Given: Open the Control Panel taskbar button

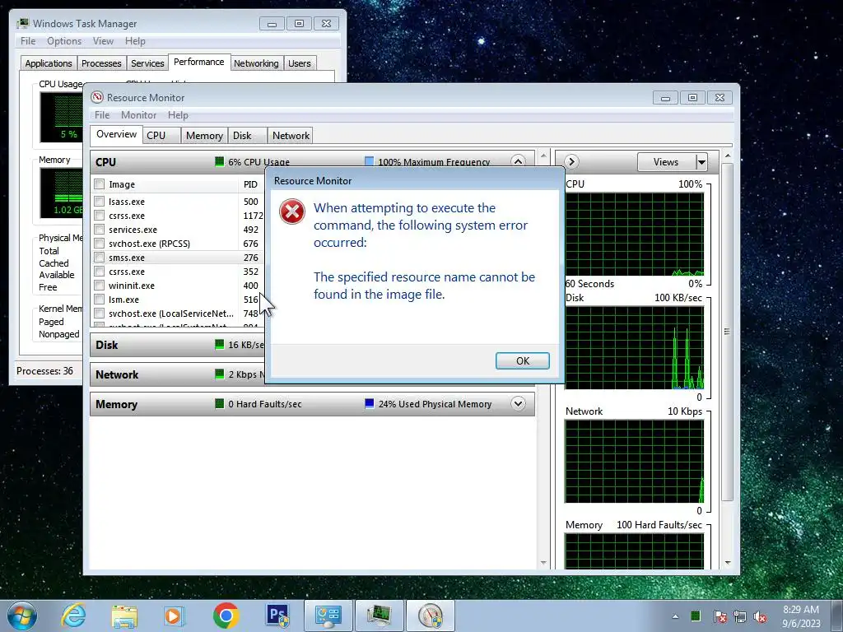Looking at the screenshot, I should 328,616.
